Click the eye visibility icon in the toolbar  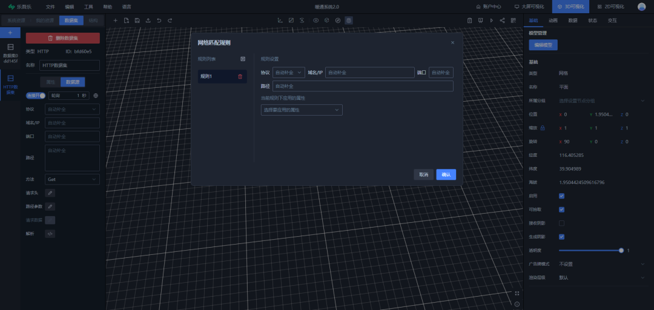[x=315, y=21]
